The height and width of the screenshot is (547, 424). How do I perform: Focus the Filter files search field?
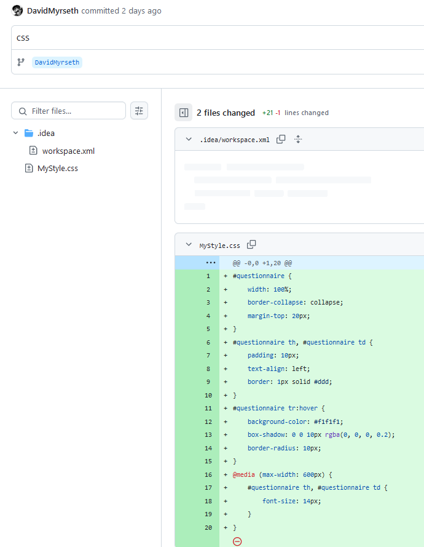(x=68, y=111)
